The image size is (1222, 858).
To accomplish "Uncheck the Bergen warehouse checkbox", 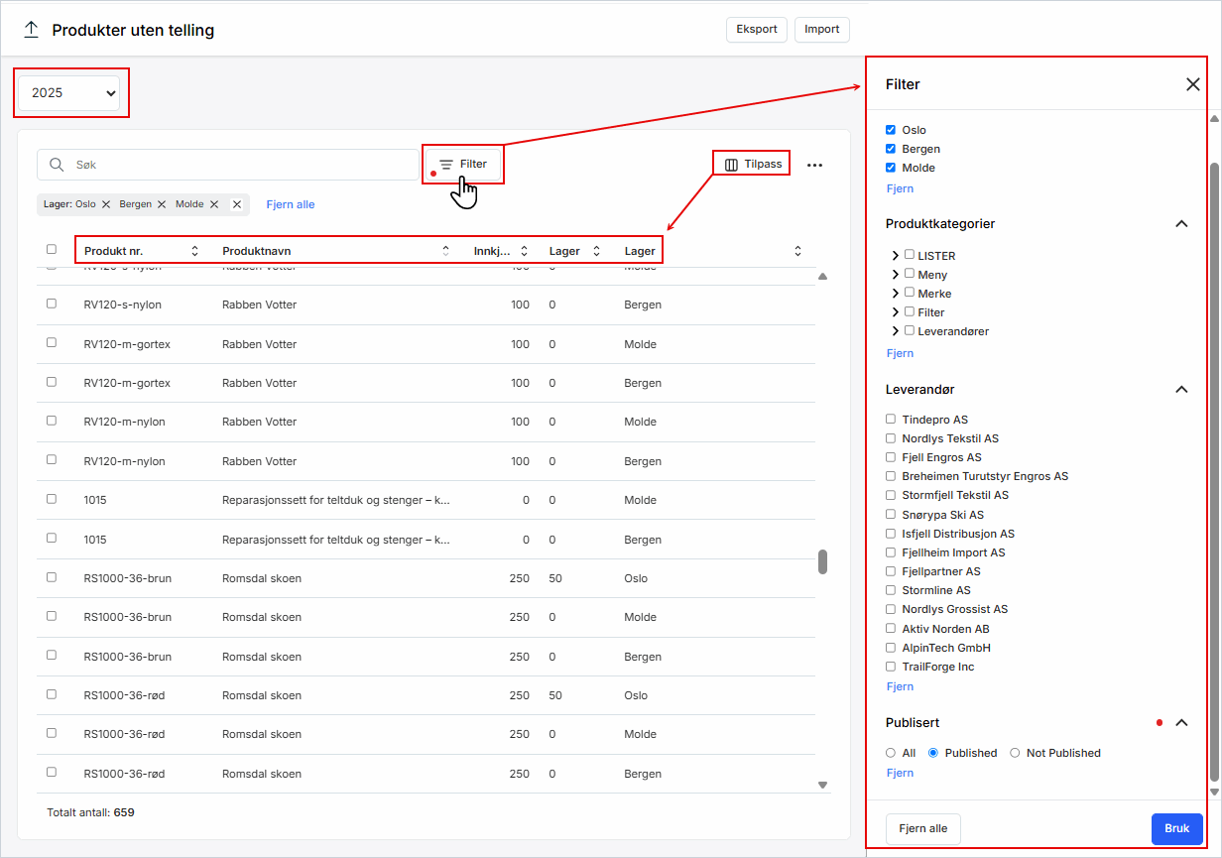I will (891, 149).
